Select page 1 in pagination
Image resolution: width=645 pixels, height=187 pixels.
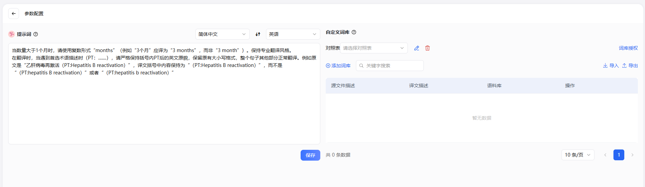click(x=619, y=155)
